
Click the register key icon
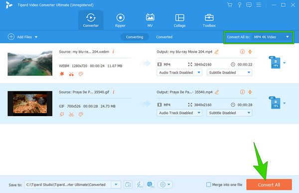[x=240, y=5]
